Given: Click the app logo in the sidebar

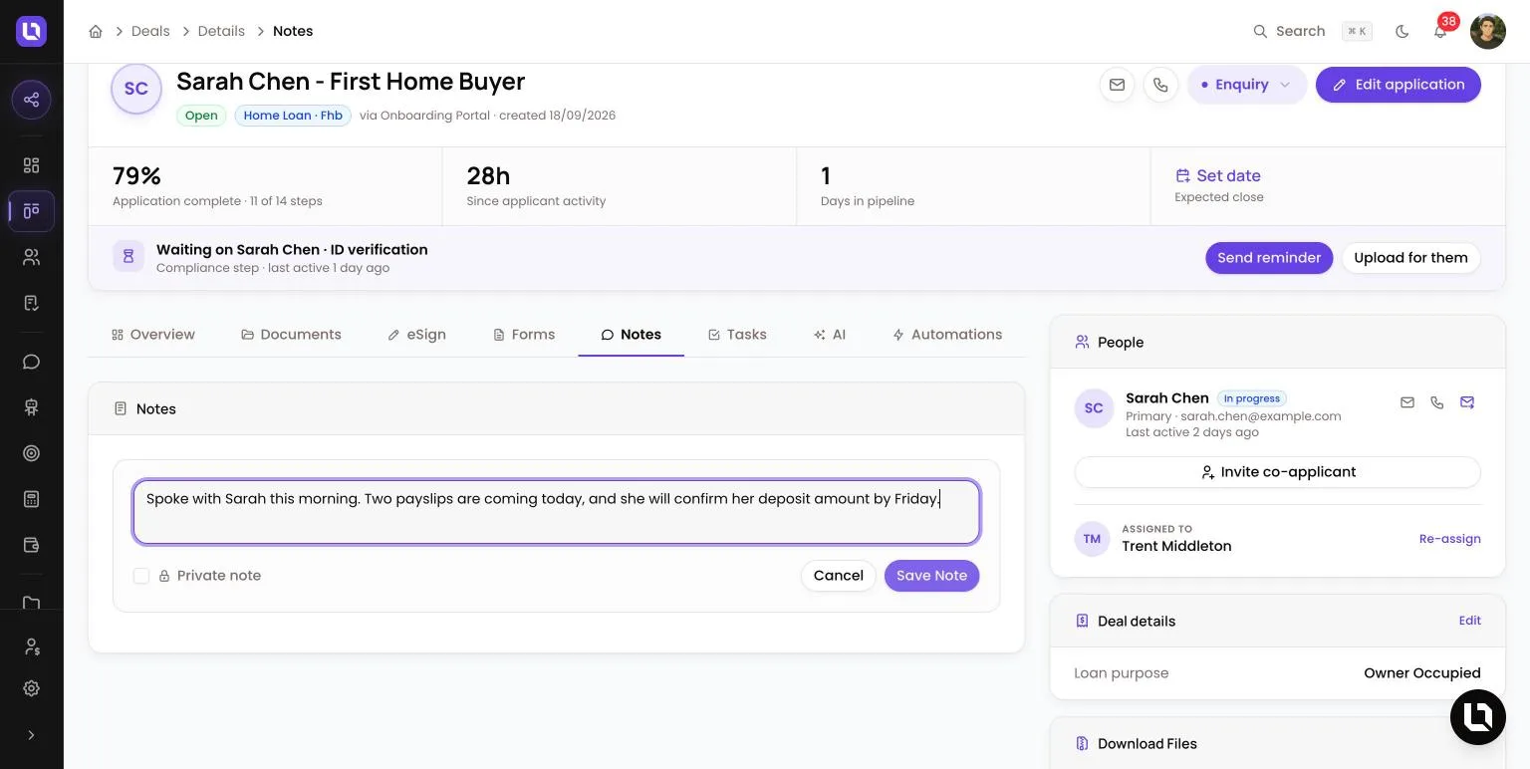Looking at the screenshot, I should (31, 31).
